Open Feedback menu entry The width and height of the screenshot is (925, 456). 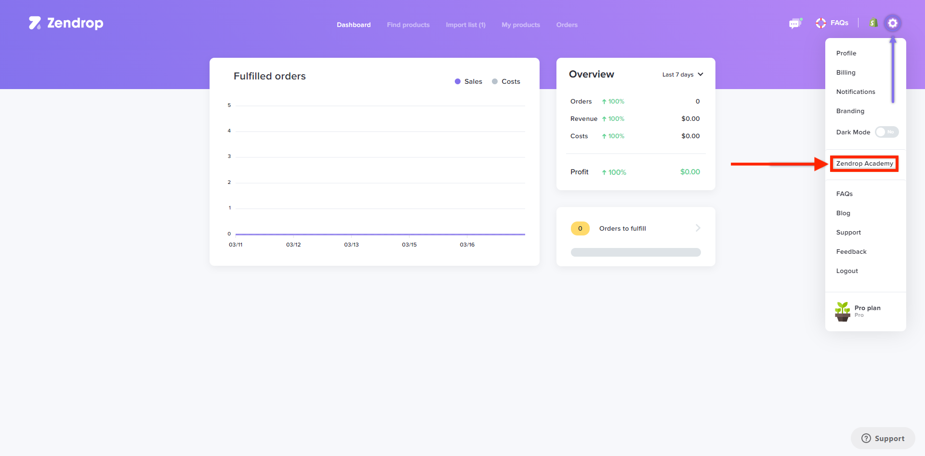point(851,251)
